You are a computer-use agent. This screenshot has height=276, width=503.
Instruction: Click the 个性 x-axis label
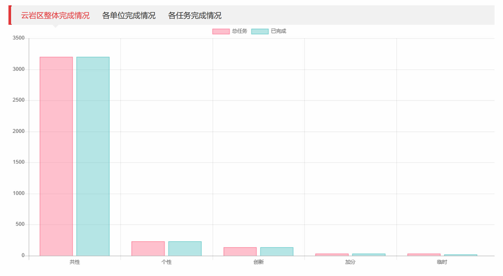tap(167, 262)
